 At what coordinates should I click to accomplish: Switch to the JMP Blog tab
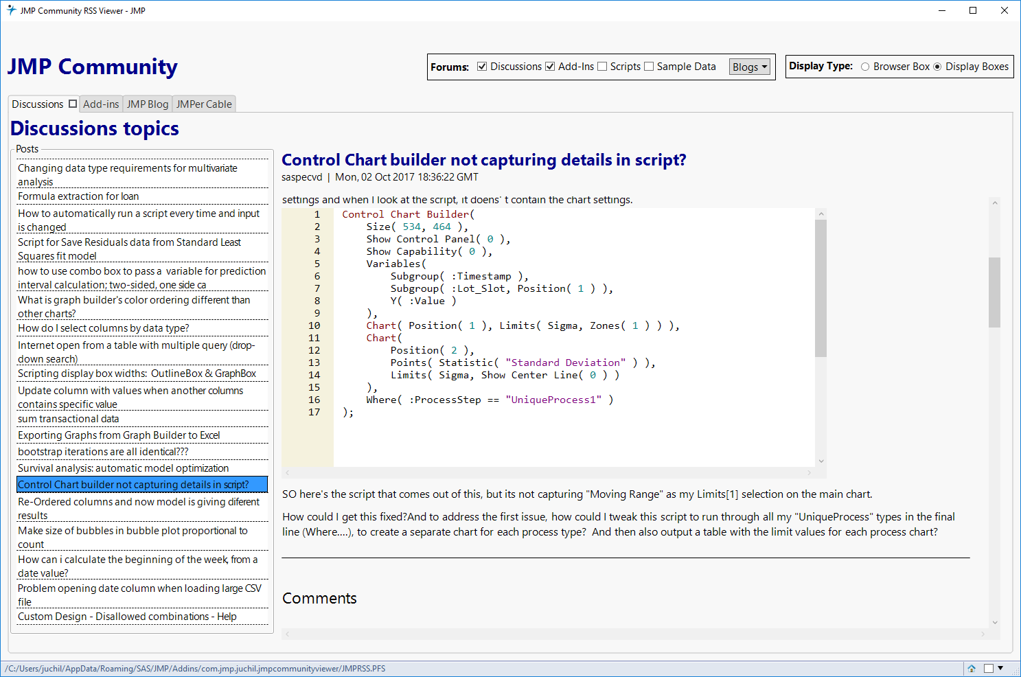tap(147, 104)
